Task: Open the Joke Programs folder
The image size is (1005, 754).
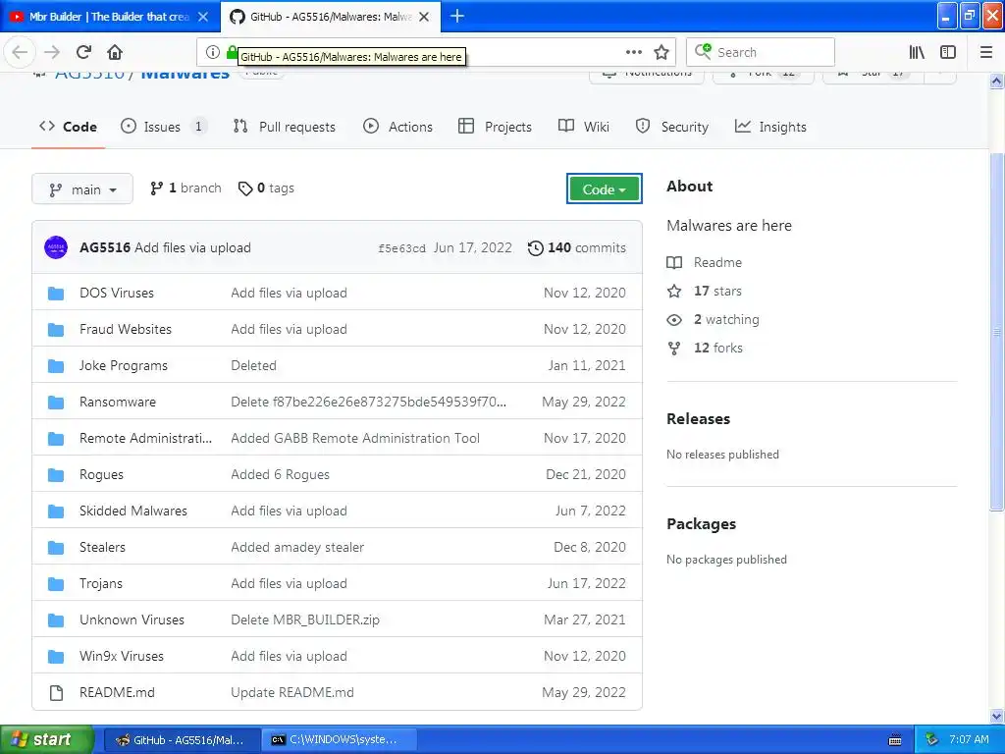Action: (123, 365)
